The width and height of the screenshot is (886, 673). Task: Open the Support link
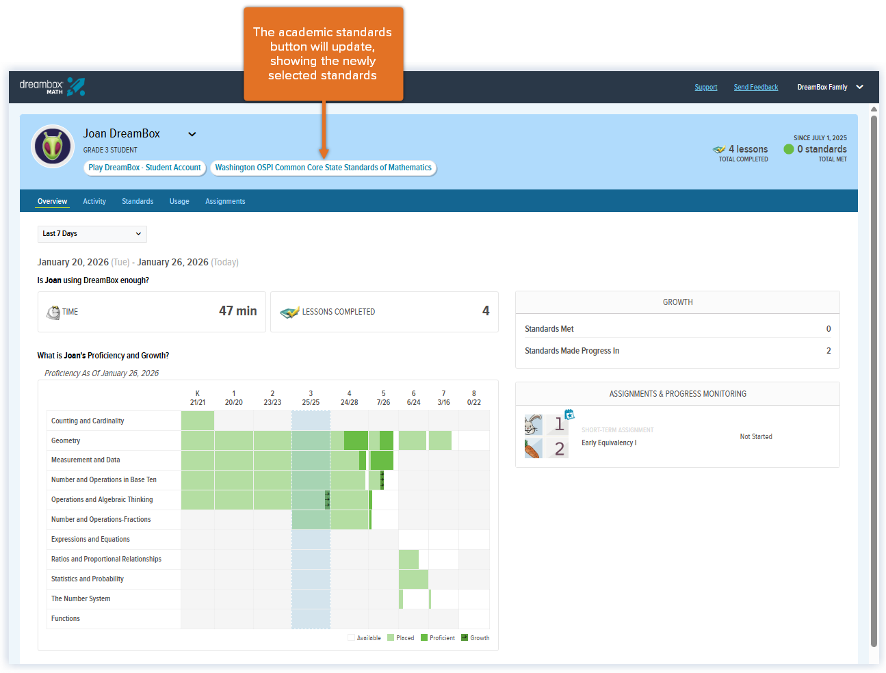pyautogui.click(x=706, y=88)
